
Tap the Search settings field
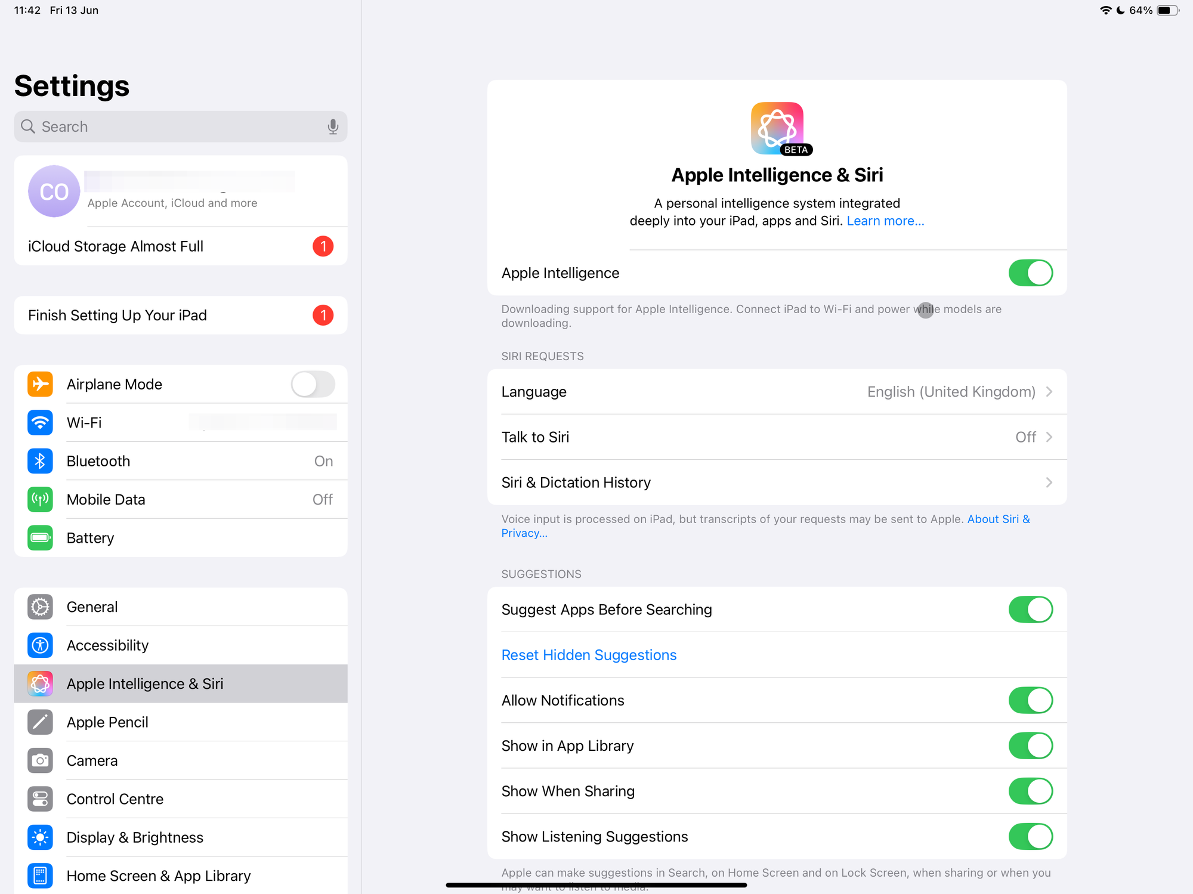tap(173, 126)
